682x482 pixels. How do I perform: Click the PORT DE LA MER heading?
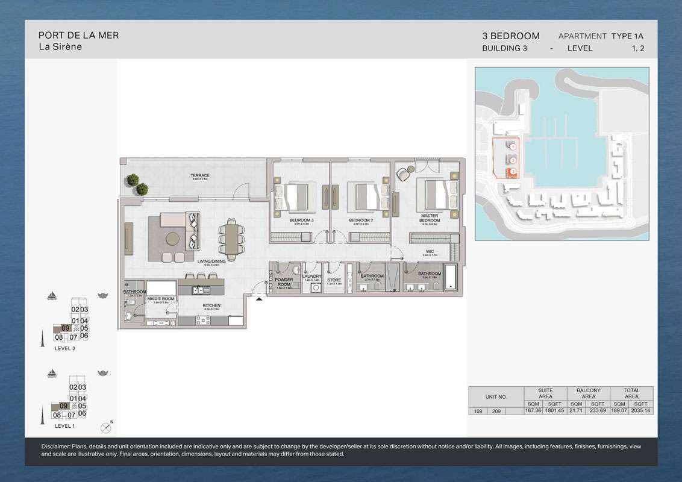[78, 36]
